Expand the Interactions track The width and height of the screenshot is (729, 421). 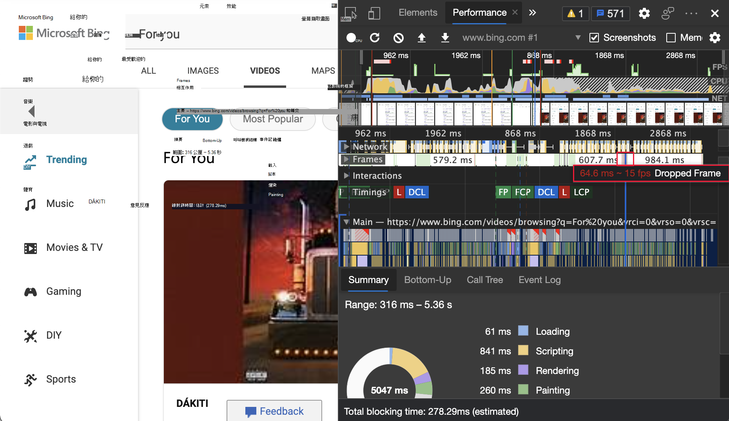[x=346, y=176]
